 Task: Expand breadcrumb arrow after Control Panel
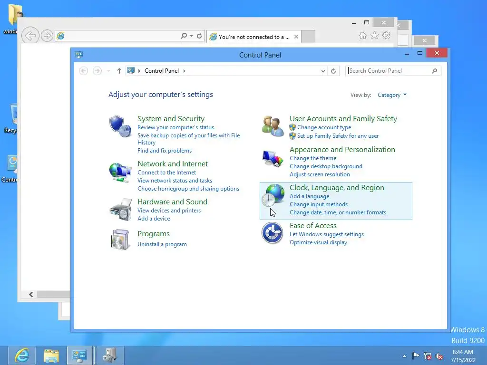[185, 71]
